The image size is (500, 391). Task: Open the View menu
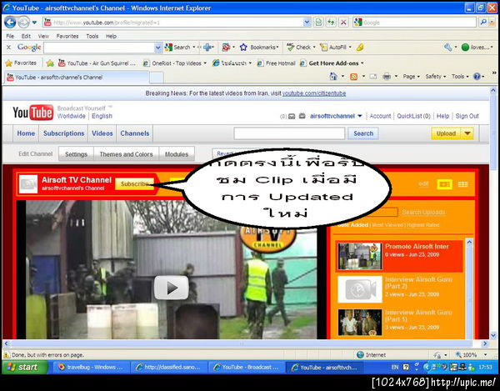(43, 36)
